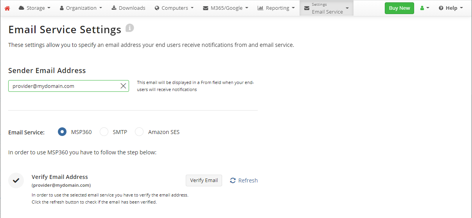
Task: Click the info icon beside Email Service Settings
Action: [x=130, y=28]
